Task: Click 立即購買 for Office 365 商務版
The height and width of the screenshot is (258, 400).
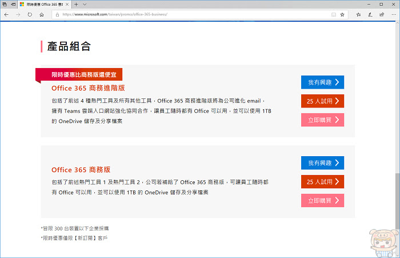Action: click(x=322, y=201)
